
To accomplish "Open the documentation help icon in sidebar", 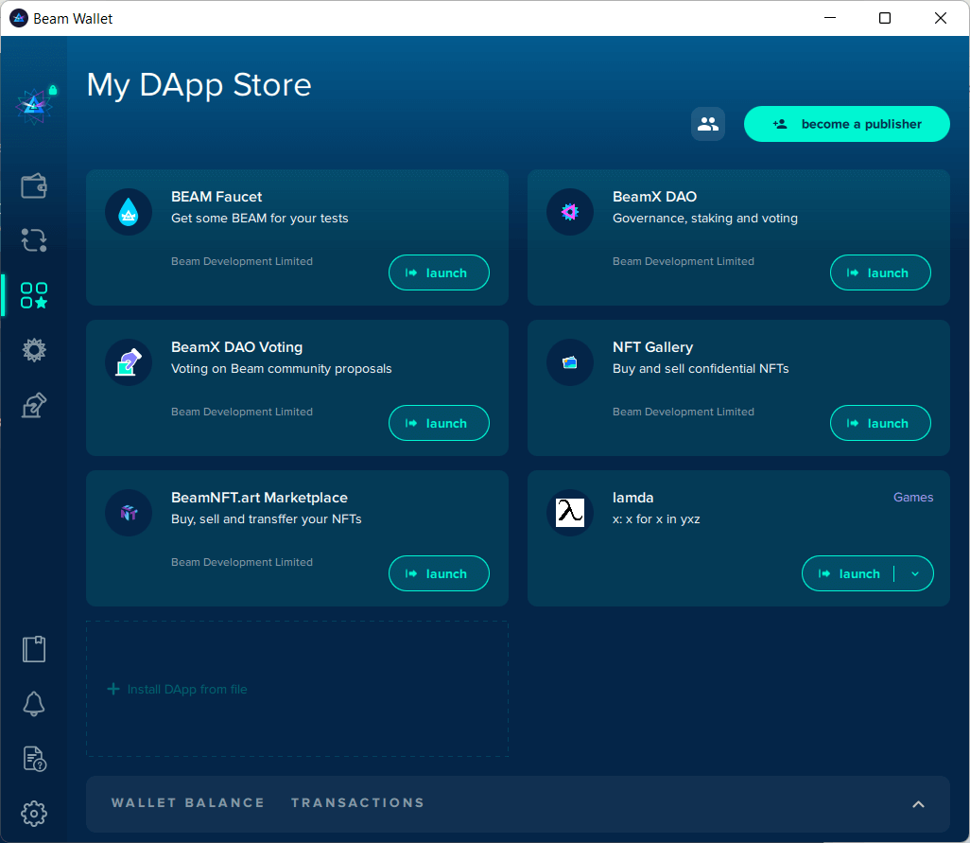I will click(x=34, y=758).
